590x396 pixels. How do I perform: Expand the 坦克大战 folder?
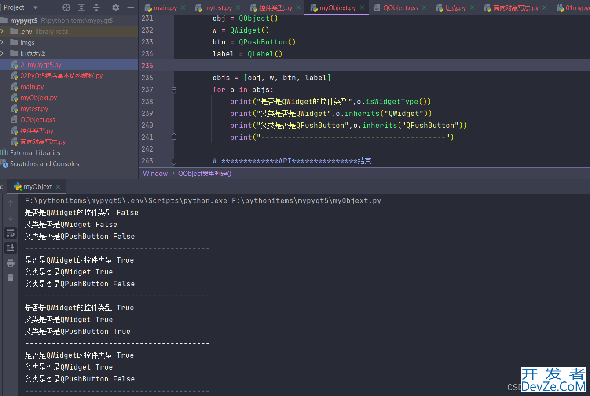click(3, 53)
